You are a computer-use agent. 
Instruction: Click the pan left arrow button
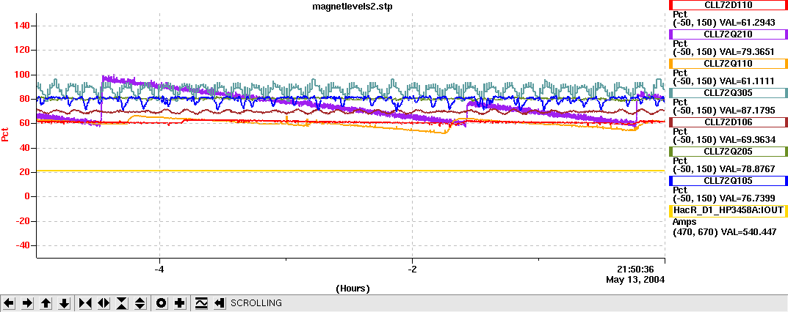pyautogui.click(x=10, y=303)
